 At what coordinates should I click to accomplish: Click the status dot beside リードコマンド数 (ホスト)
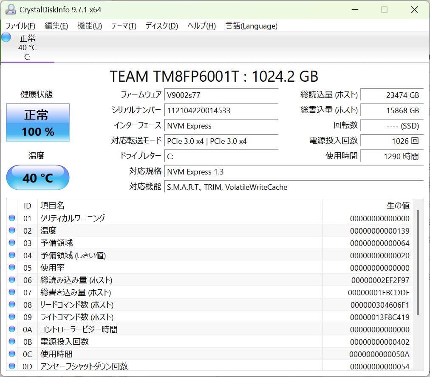click(x=12, y=305)
